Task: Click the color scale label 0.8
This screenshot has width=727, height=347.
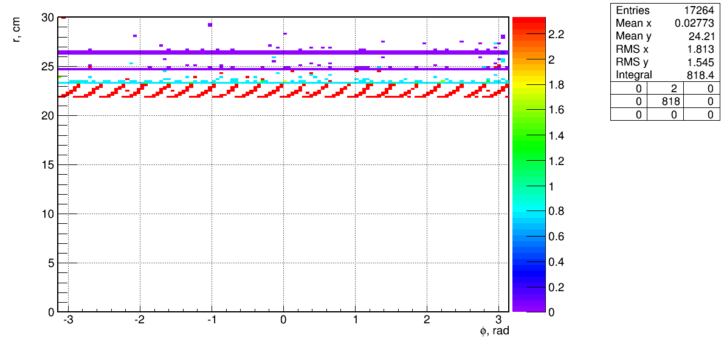Action: pos(556,212)
